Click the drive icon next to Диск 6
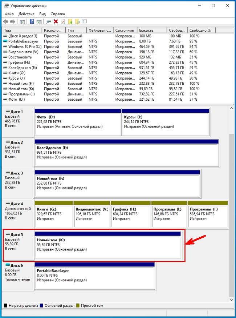This screenshot has height=318, width=236. point(8,265)
